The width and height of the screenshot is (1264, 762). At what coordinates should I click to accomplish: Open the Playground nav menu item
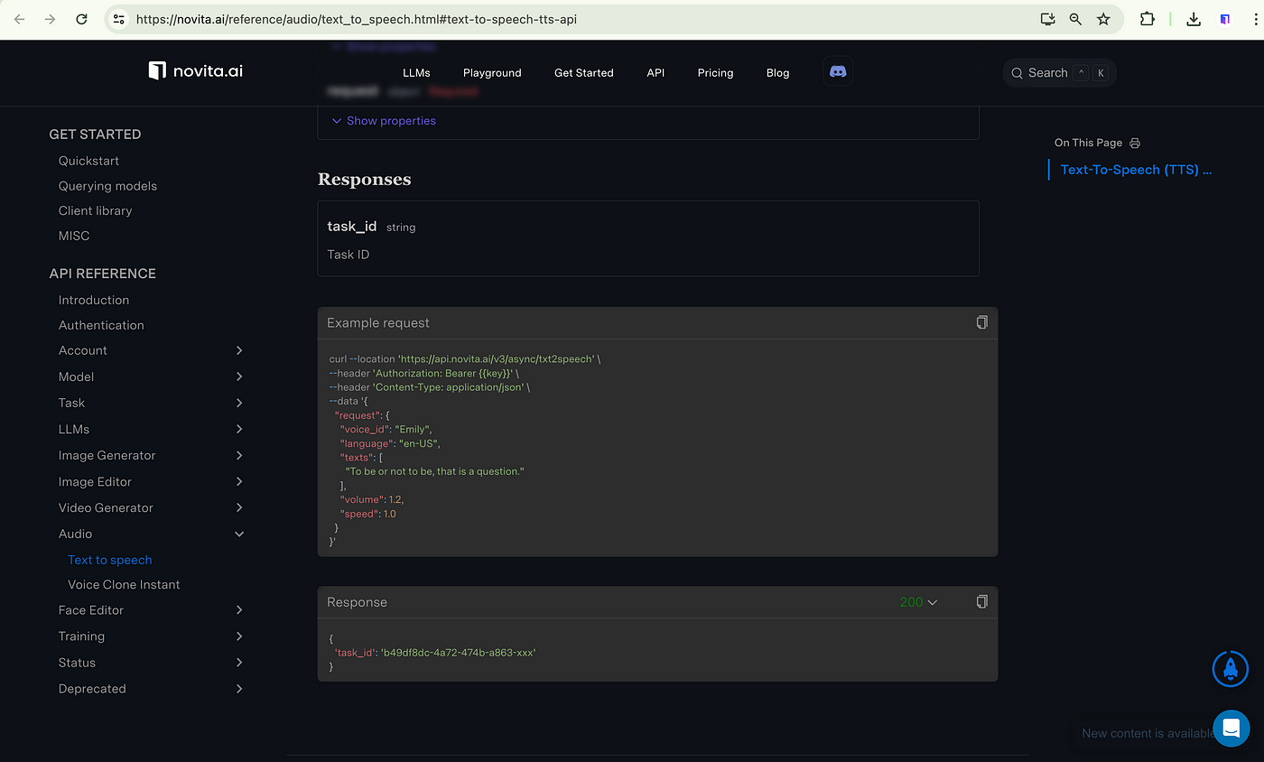[492, 73]
